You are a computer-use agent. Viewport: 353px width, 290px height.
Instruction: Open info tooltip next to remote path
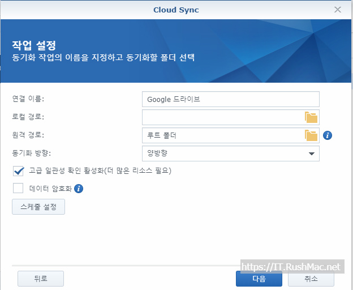(328, 135)
